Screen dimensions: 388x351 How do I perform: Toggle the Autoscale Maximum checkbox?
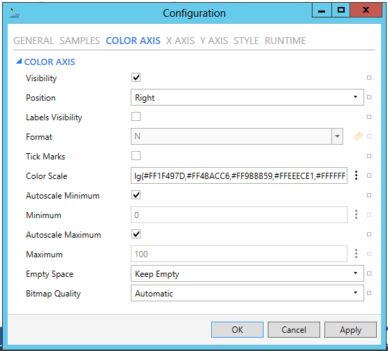136,234
